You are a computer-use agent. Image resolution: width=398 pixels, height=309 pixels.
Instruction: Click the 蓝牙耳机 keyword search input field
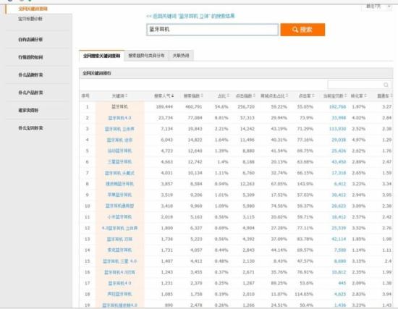[x=212, y=30]
